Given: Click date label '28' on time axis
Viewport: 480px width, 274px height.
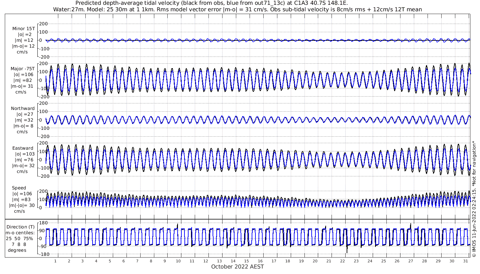Looking at the screenshot, I should point(424,261).
